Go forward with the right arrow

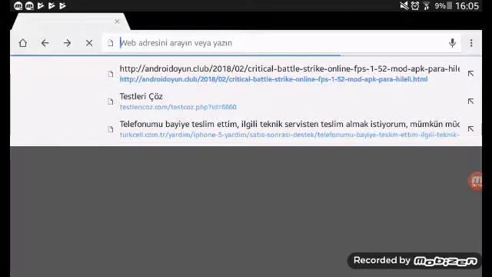point(67,43)
